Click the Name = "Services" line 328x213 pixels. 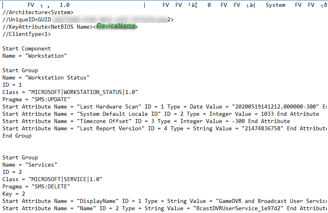coord(30,165)
